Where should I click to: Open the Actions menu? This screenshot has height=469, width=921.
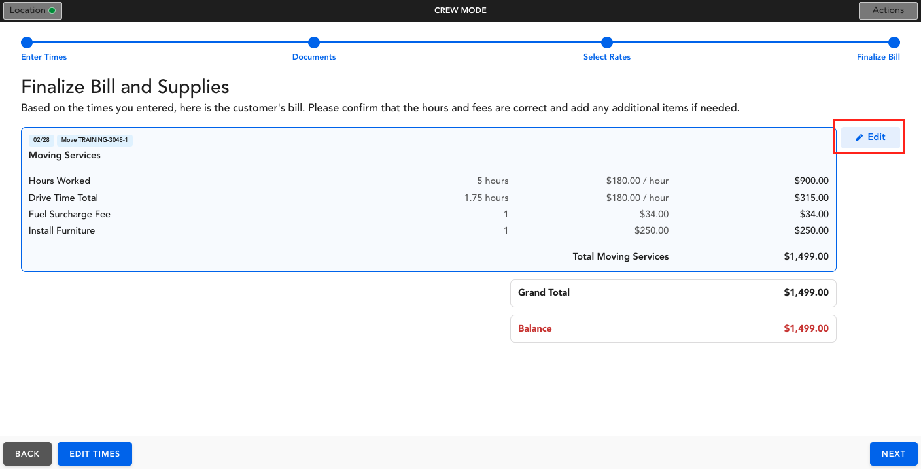click(x=888, y=10)
